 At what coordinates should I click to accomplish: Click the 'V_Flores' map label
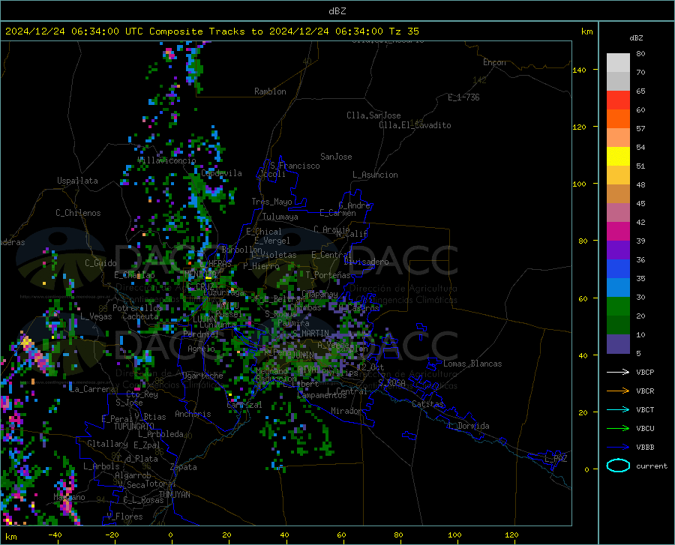pyautogui.click(x=124, y=517)
